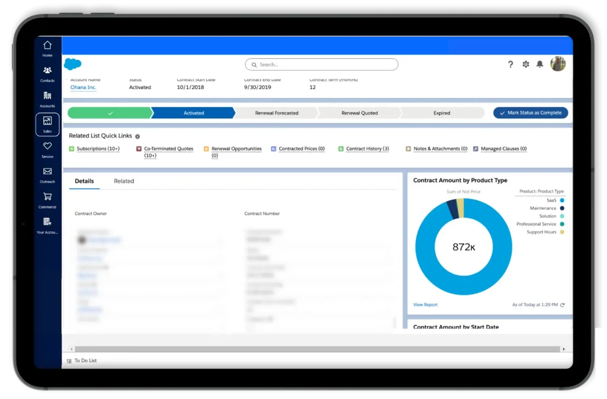The image size is (607, 399).
Task: Go to Accounts in the sidebar
Action: (47, 100)
